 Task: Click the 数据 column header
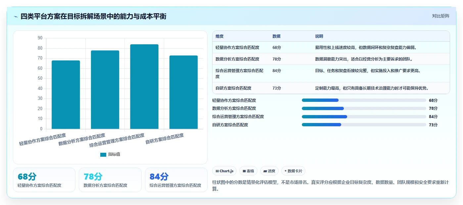pyautogui.click(x=276, y=36)
